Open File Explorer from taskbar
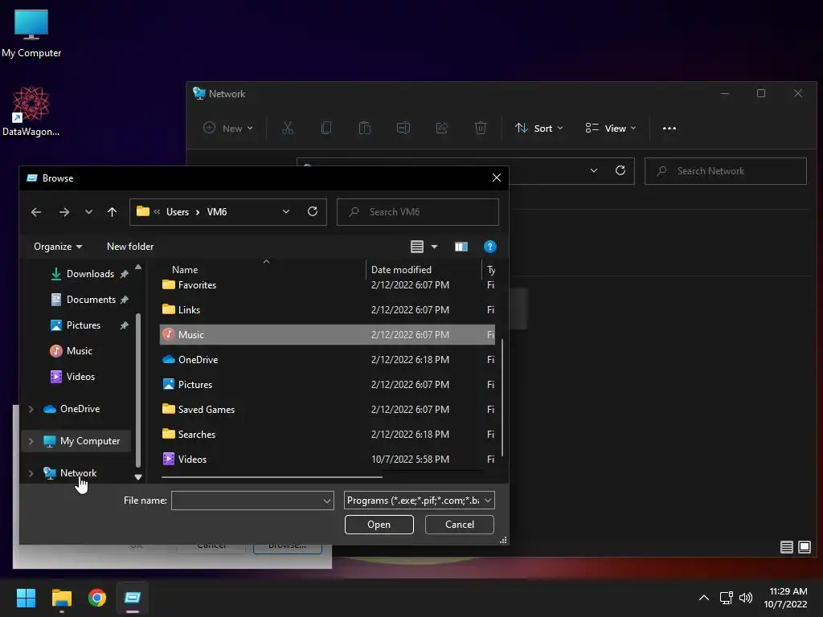 [x=61, y=598]
